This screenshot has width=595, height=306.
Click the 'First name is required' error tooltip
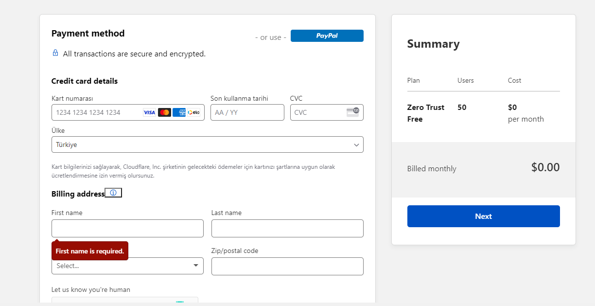click(90, 251)
